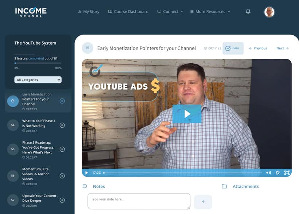Click the Income School logo
This screenshot has width=299, height=214.
[31, 12]
